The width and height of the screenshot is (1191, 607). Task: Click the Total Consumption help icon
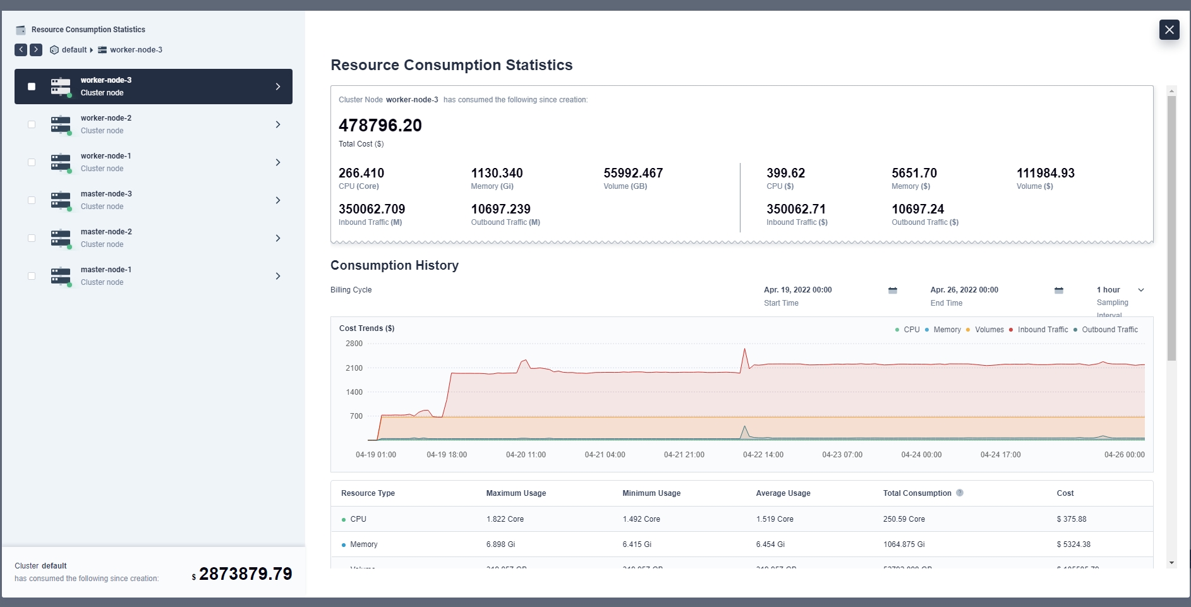pos(959,493)
